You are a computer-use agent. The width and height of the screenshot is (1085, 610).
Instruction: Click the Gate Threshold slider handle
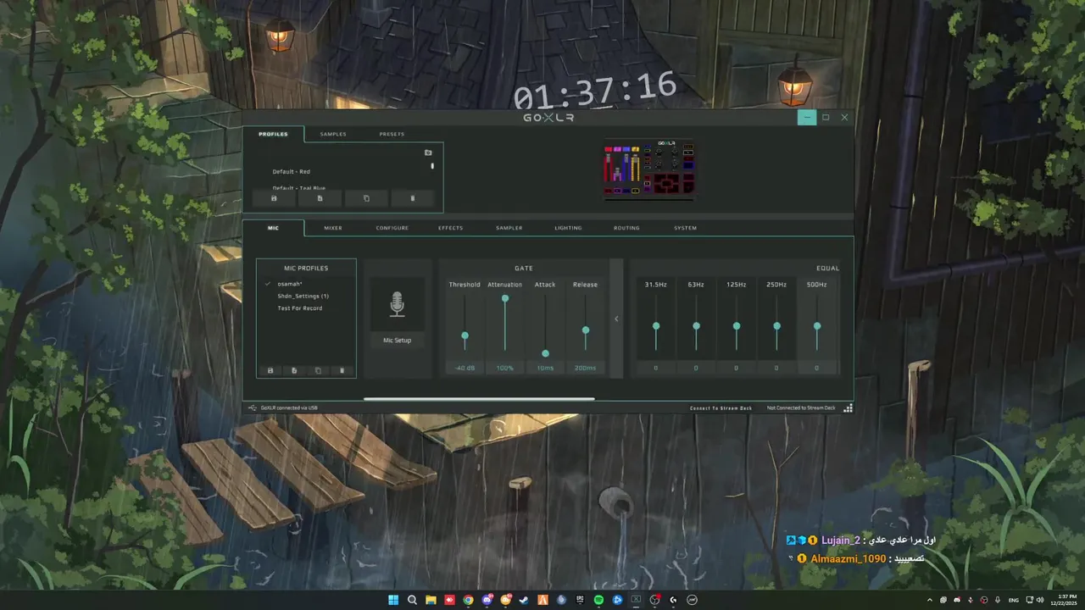465,335
